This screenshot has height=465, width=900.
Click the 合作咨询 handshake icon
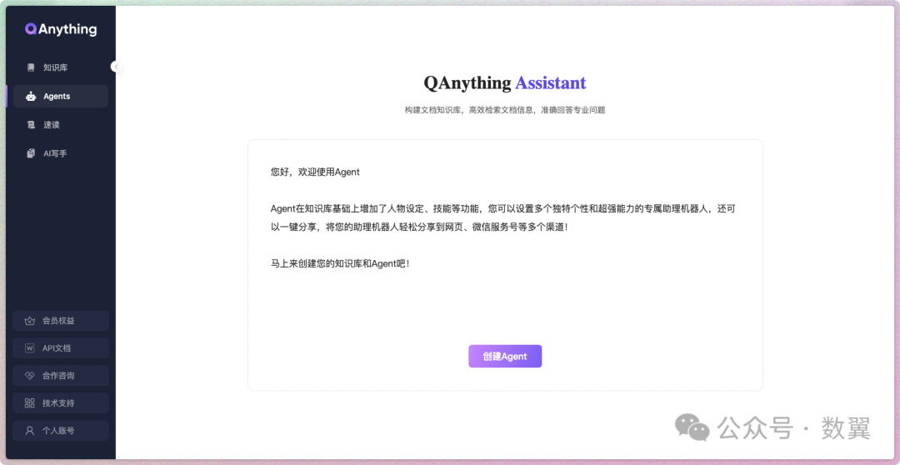[29, 376]
